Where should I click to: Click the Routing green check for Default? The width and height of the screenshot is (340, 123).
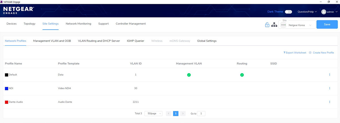(242, 75)
